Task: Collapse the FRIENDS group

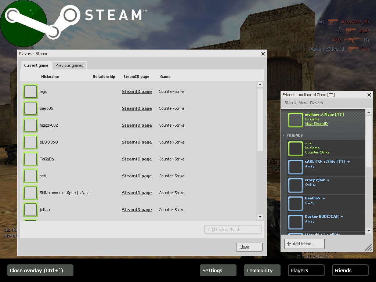Action: pyautogui.click(x=284, y=135)
